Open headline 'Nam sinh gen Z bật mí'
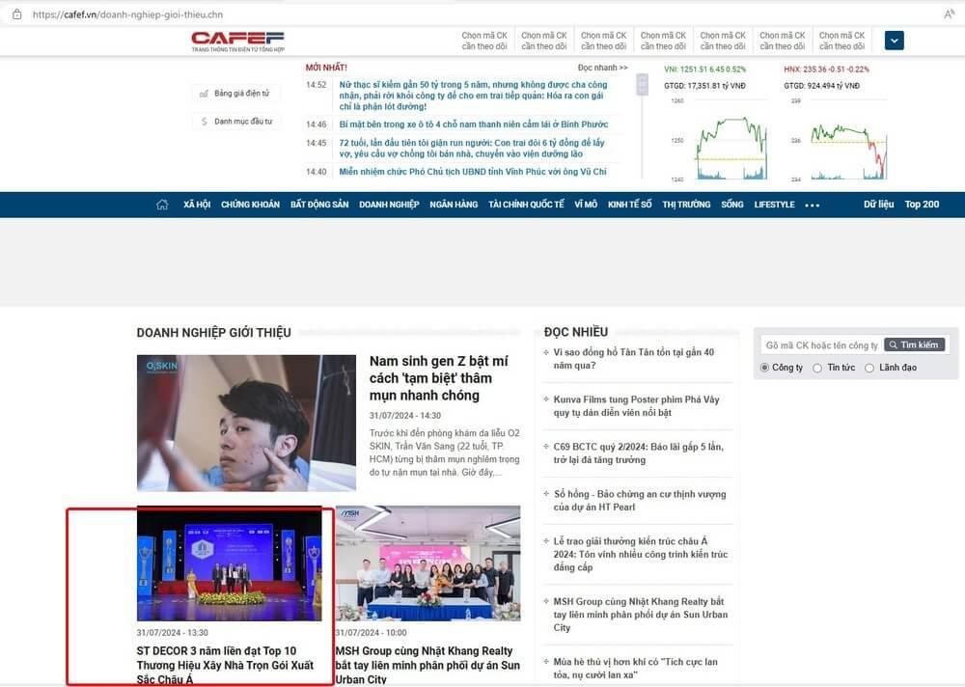This screenshot has width=965, height=687. click(x=439, y=378)
